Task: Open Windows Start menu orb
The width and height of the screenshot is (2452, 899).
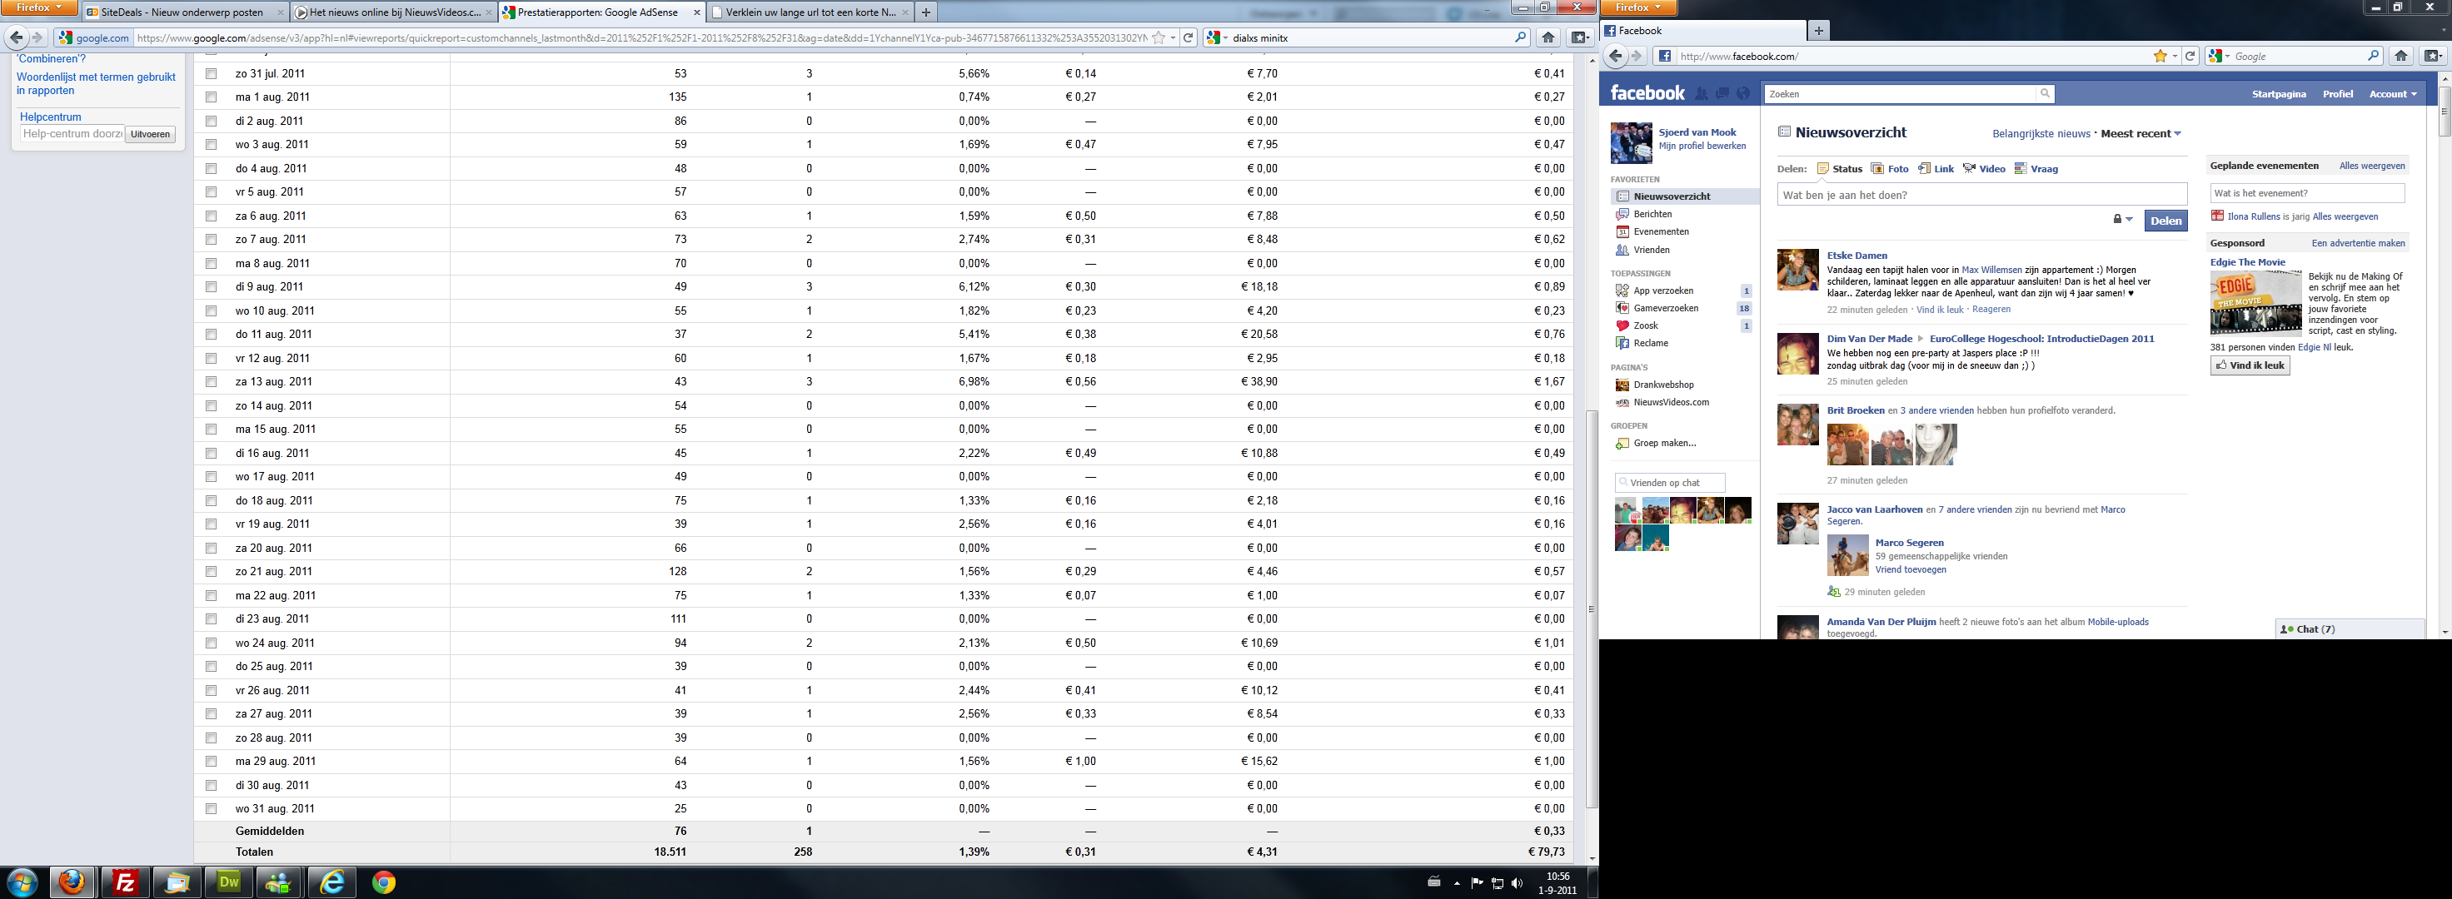Action: (21, 883)
